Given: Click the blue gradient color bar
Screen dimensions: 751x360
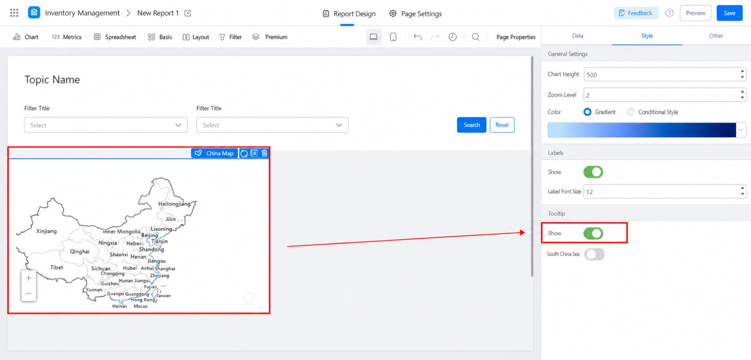Looking at the screenshot, I should coord(642,130).
